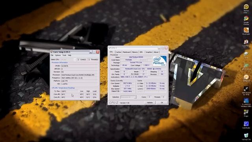Switch to the Memory tab in CPU-Z
This screenshot has height=142, width=252.
click(x=135, y=52)
